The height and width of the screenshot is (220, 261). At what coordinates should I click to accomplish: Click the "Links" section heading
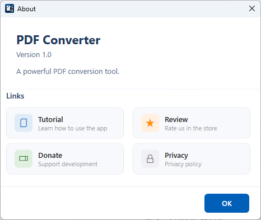(15, 96)
